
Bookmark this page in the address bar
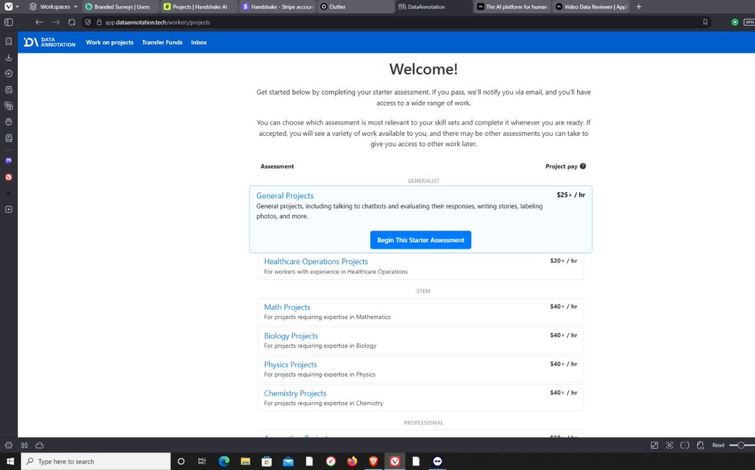tap(705, 22)
